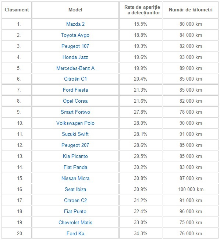The width and height of the screenshot is (220, 240).
Task: Select the Peugeot 207 link
Action: [75, 145]
